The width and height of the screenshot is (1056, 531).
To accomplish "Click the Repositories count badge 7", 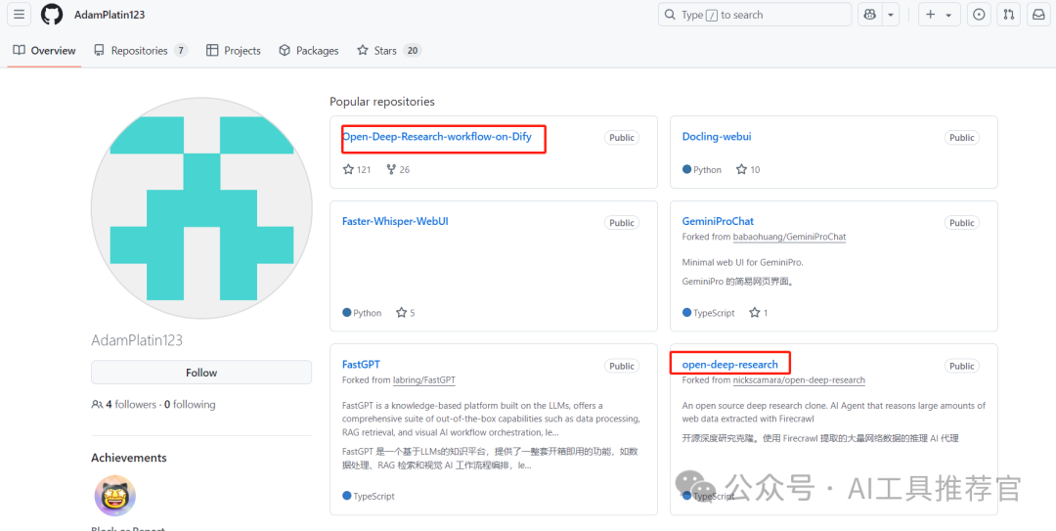I will coord(181,51).
